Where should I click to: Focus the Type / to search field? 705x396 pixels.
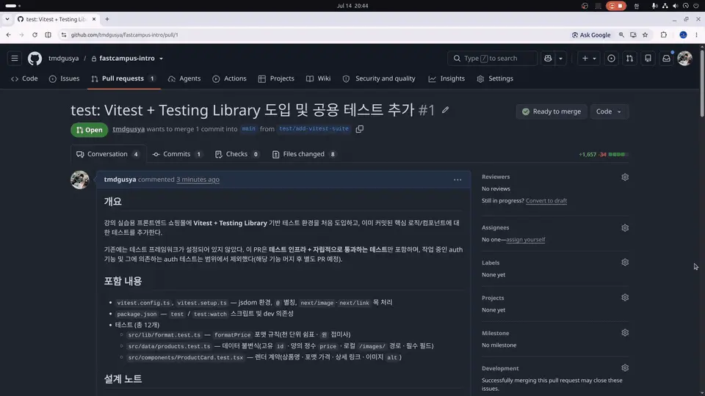click(x=492, y=59)
